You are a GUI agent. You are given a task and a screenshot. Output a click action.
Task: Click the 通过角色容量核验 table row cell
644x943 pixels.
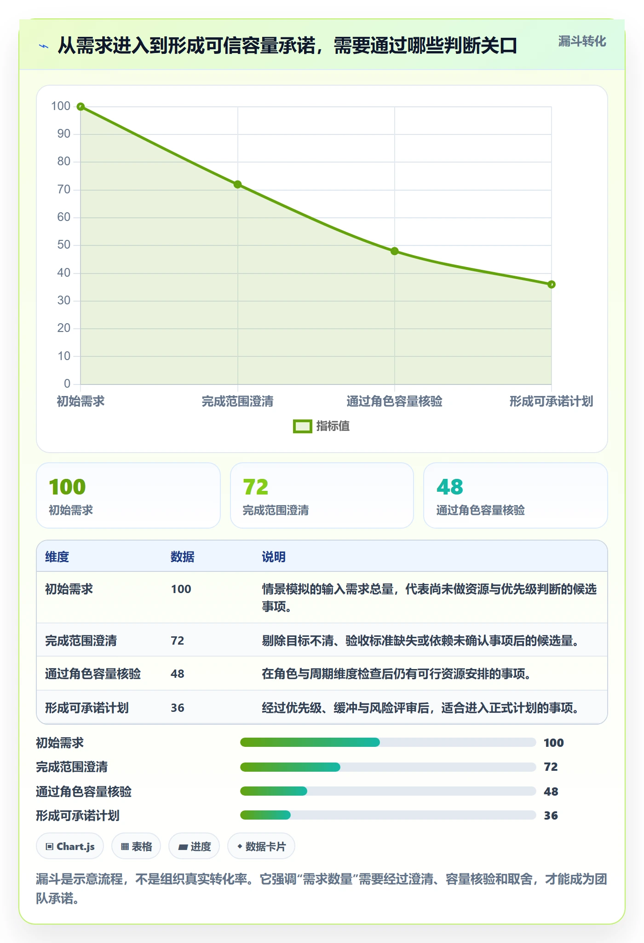[x=93, y=674]
